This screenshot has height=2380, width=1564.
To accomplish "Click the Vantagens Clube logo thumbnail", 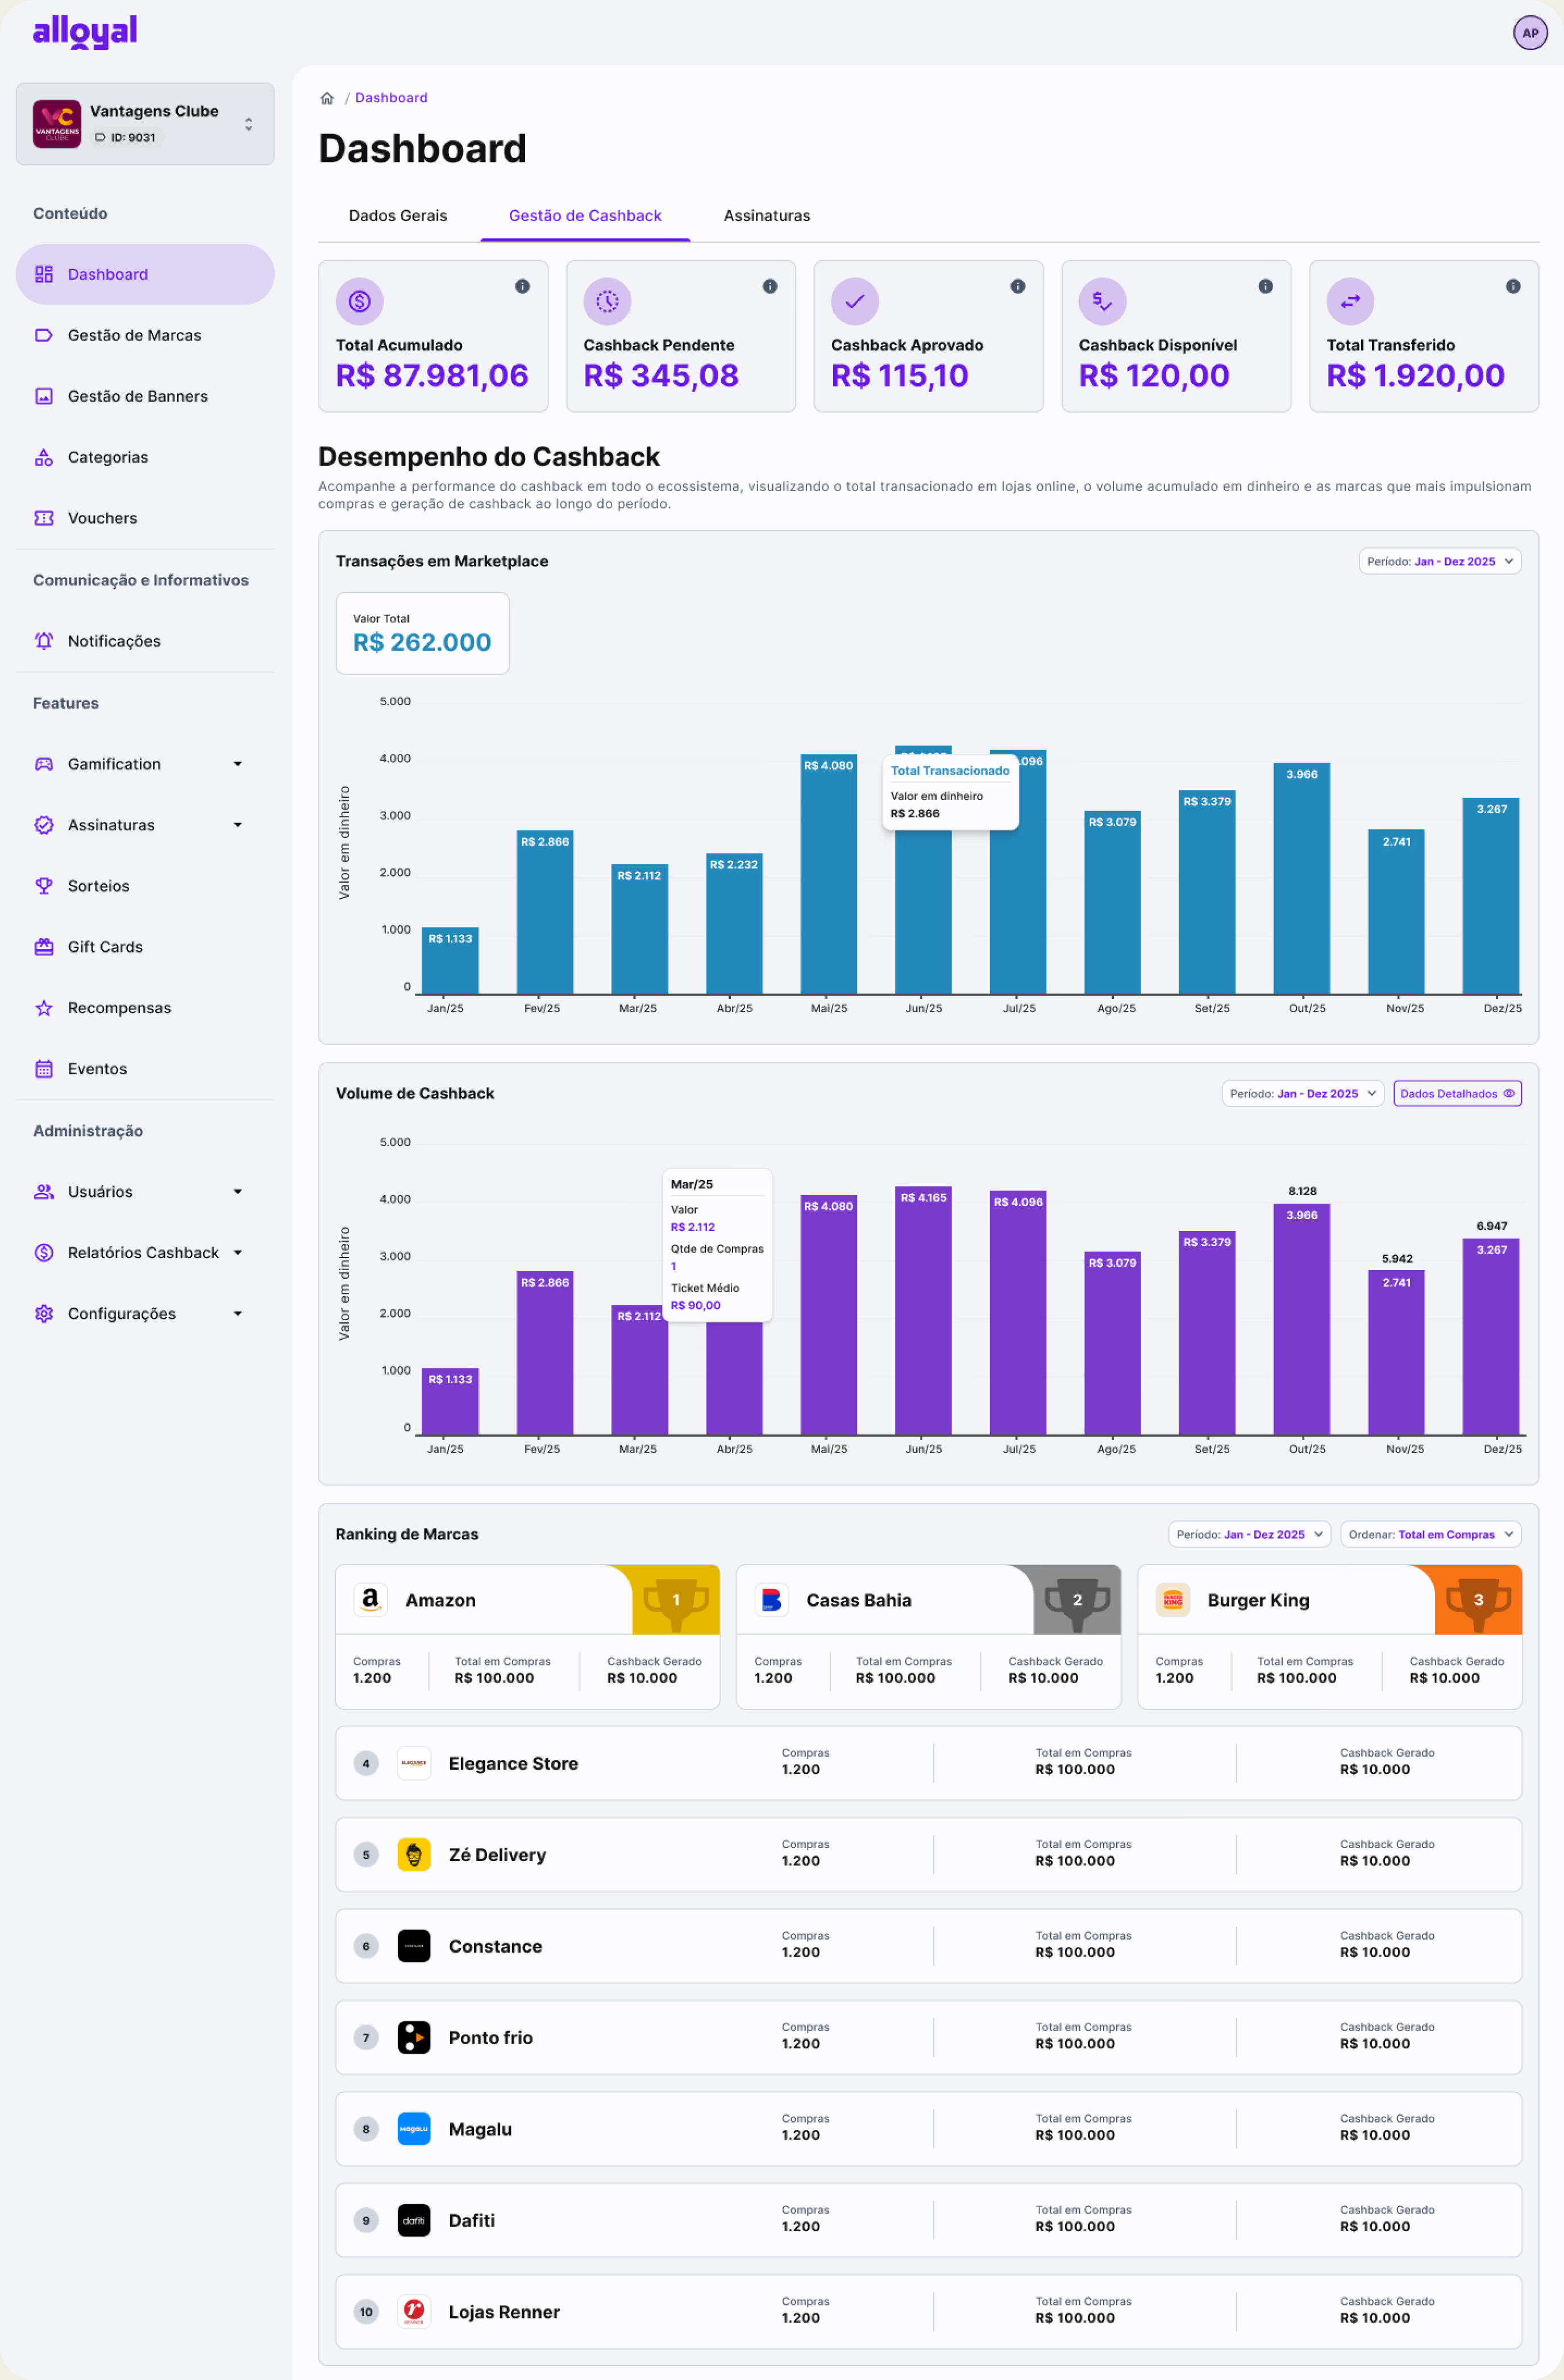I will (57, 124).
